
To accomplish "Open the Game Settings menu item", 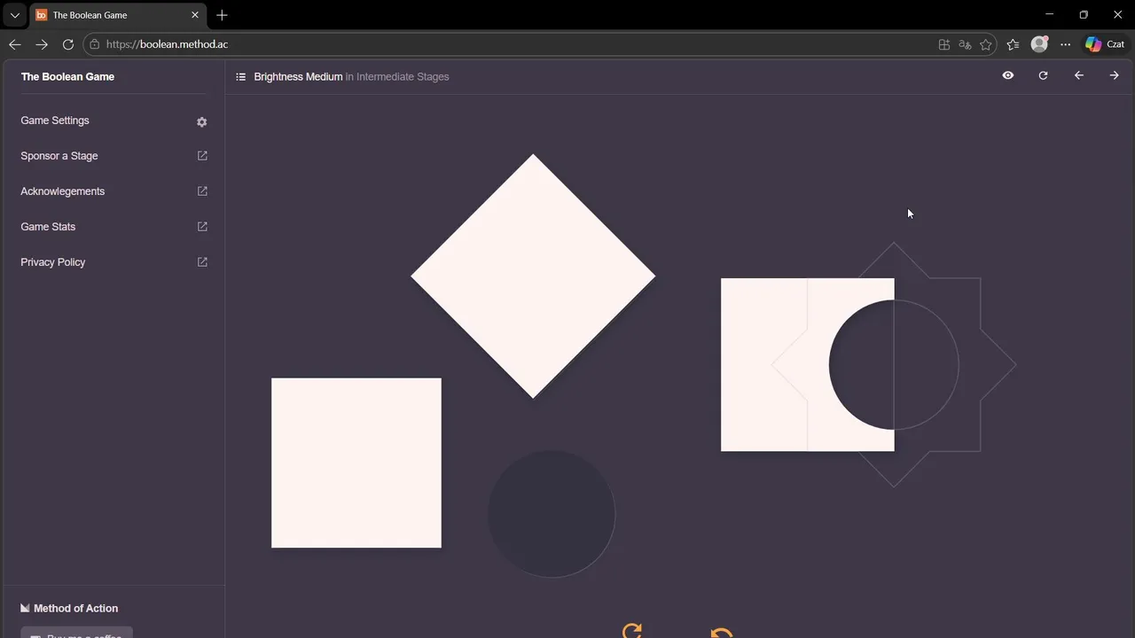I will [55, 121].
